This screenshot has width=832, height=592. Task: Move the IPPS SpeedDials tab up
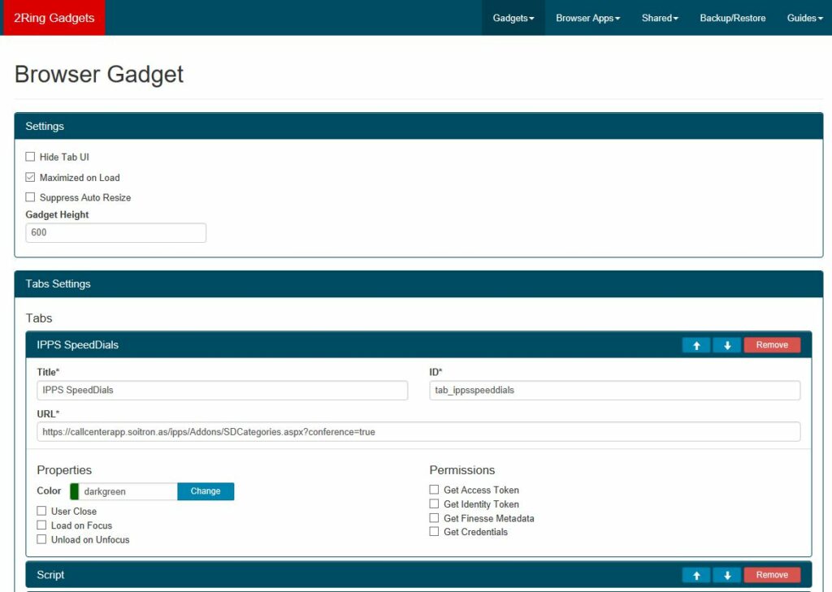pos(696,344)
